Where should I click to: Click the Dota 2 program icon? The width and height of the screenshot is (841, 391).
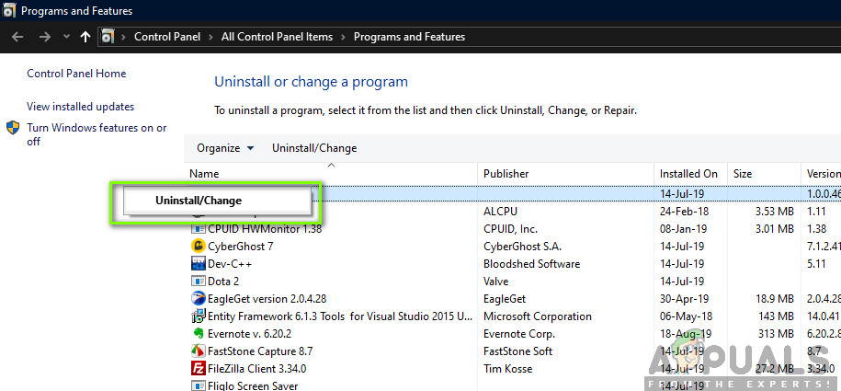click(198, 282)
